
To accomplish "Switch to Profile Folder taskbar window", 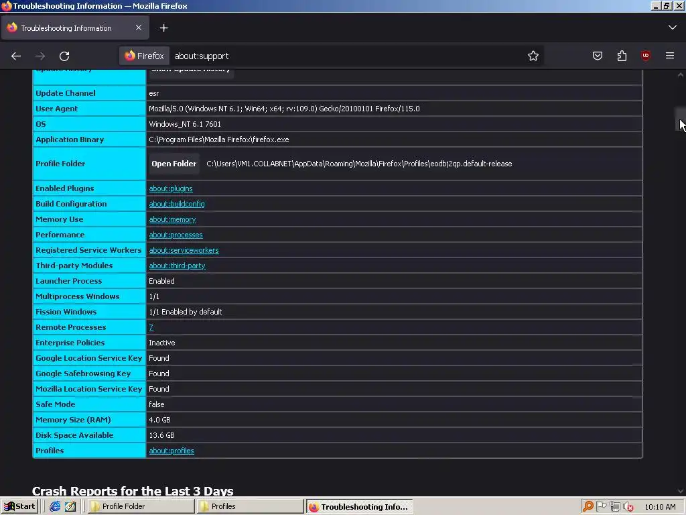I will click(x=141, y=506).
